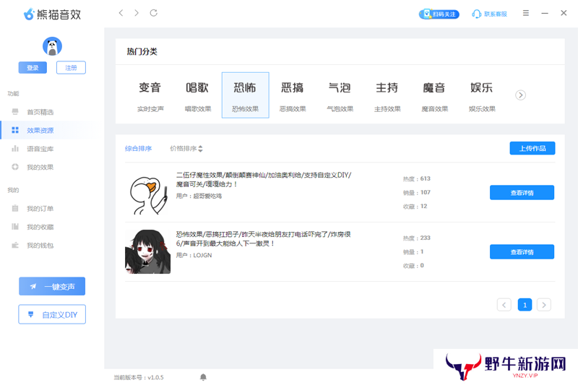578x385 pixels.
Task: Show more categories with right arrow
Action: point(520,95)
